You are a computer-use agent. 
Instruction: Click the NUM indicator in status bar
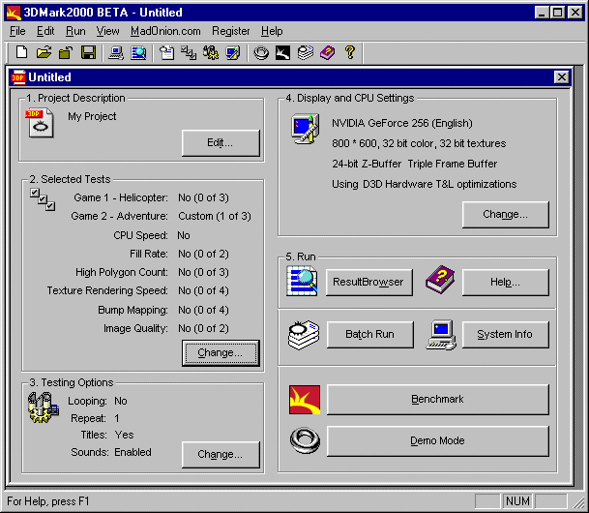coord(517,501)
